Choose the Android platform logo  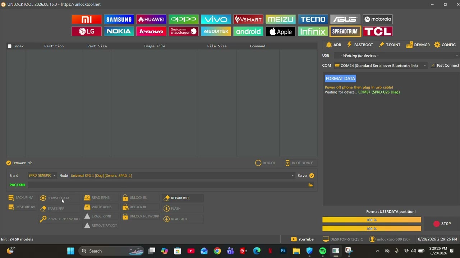click(248, 32)
